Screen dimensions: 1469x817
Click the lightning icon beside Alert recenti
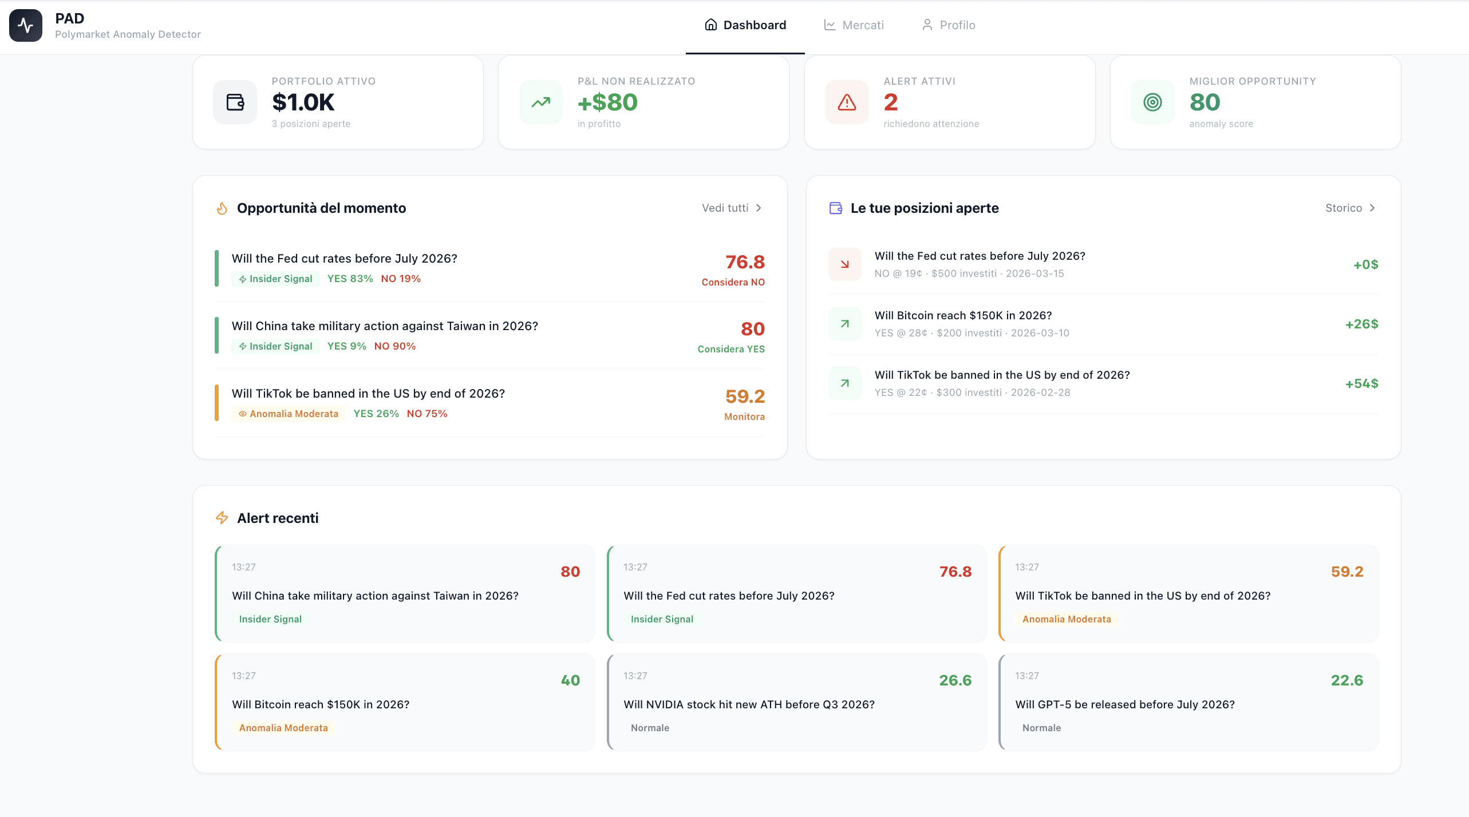[x=222, y=518]
